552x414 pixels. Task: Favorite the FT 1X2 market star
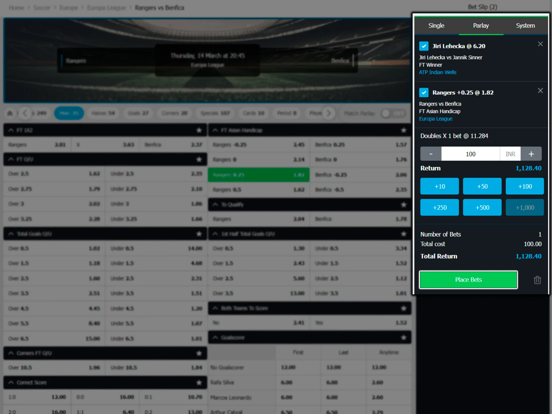pyautogui.click(x=199, y=130)
